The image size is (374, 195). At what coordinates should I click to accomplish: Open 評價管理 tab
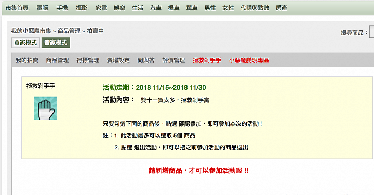click(173, 60)
